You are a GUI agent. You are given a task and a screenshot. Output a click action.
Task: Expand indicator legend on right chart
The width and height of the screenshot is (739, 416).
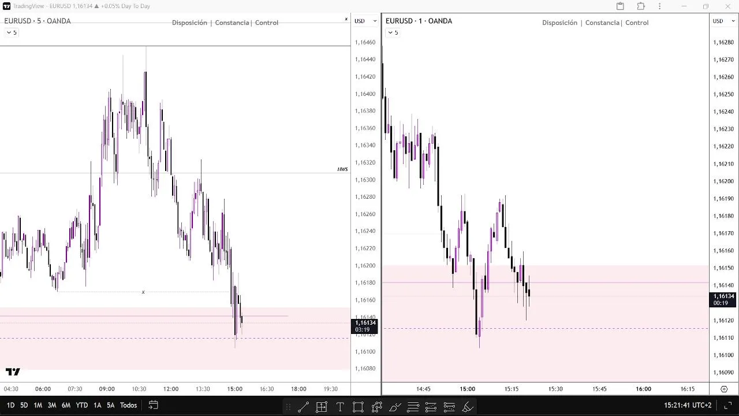click(393, 32)
